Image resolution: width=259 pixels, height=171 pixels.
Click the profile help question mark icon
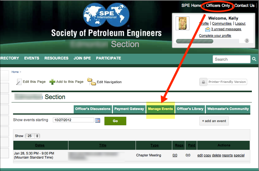click(x=247, y=40)
